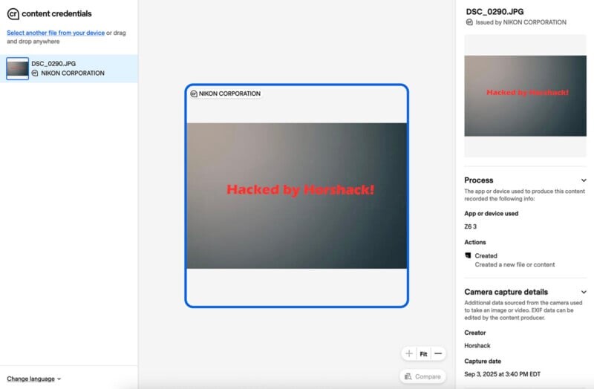Click the 'Hacked by Horshack!' main image preview
The height and width of the screenshot is (389, 594).
point(296,195)
